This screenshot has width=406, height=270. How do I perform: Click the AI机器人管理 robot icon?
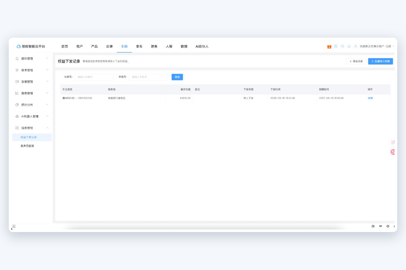[x=17, y=116]
